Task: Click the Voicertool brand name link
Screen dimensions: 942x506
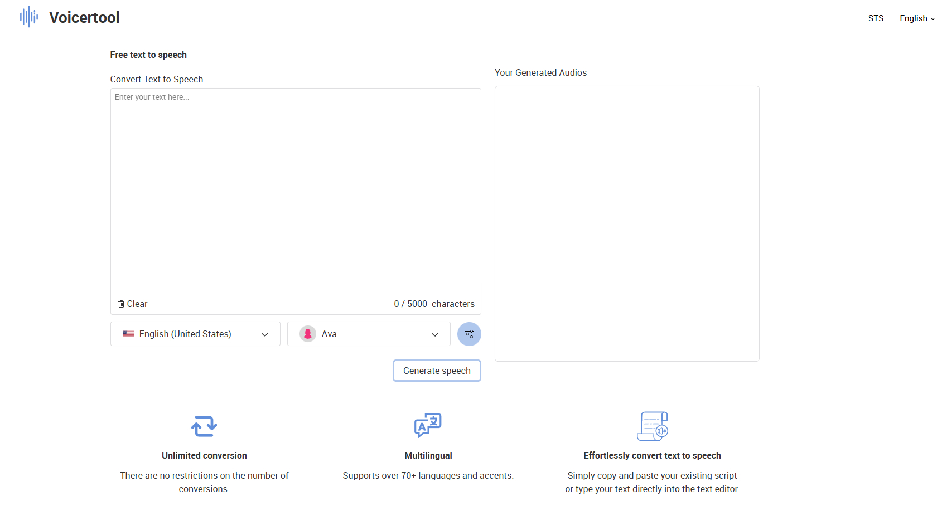Action: (84, 18)
